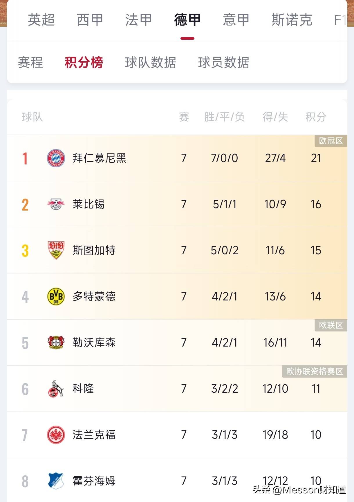
Task: Switch to the 英超 league tab
Action: coord(41,20)
